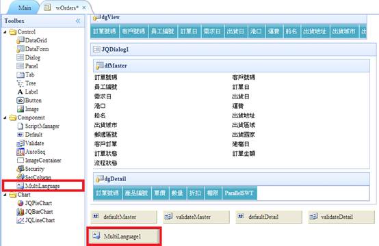Activate the wOrders* tab

tap(67, 8)
